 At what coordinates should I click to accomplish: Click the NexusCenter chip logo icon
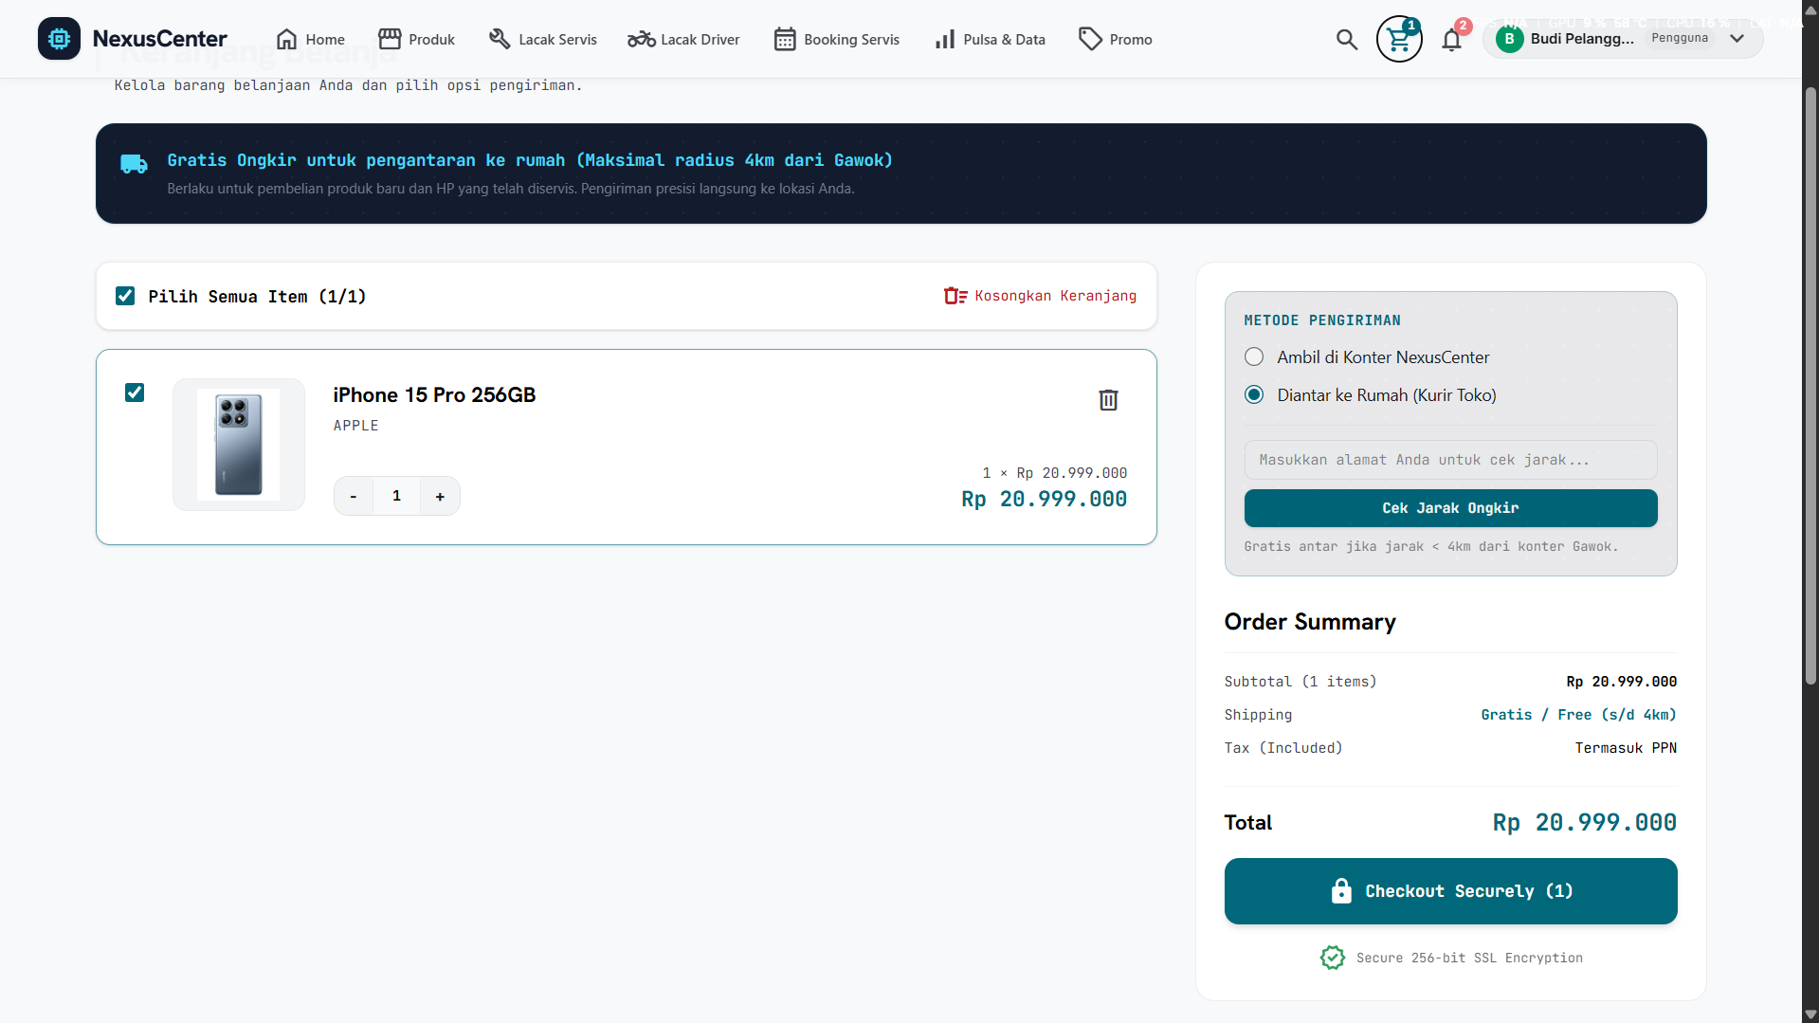click(59, 39)
